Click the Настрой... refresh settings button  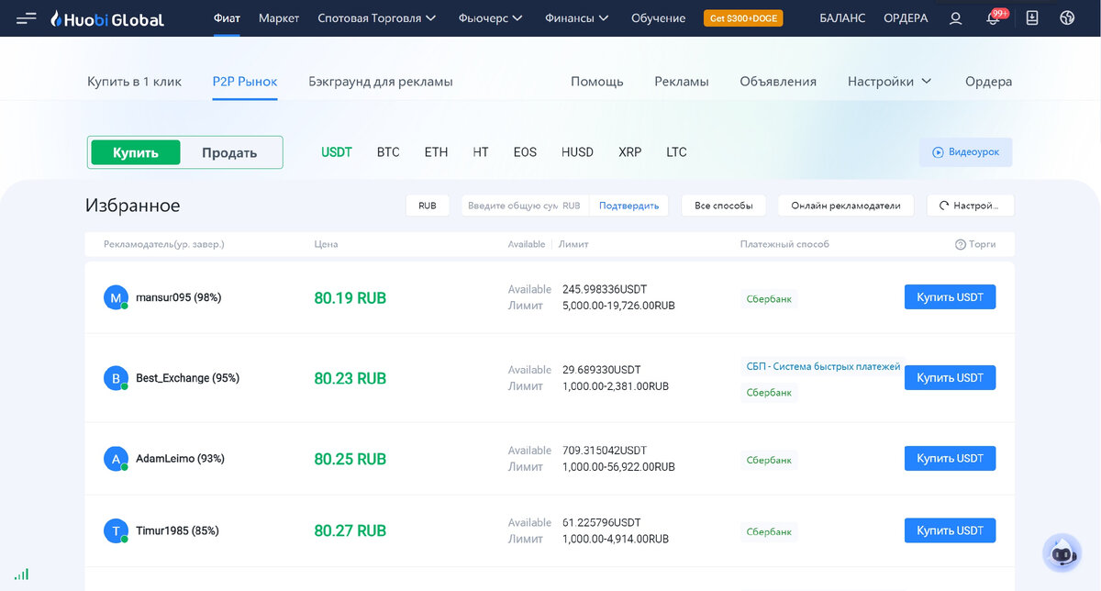pos(971,206)
